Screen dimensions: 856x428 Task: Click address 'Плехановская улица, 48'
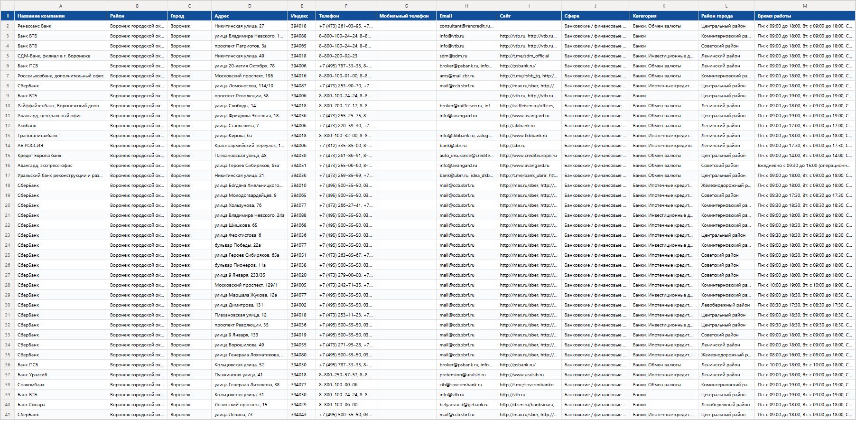250,156
